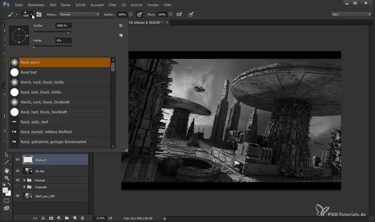The width and height of the screenshot is (375, 222).
Task: Select the Zoom magnifier tool
Action: pos(7,178)
